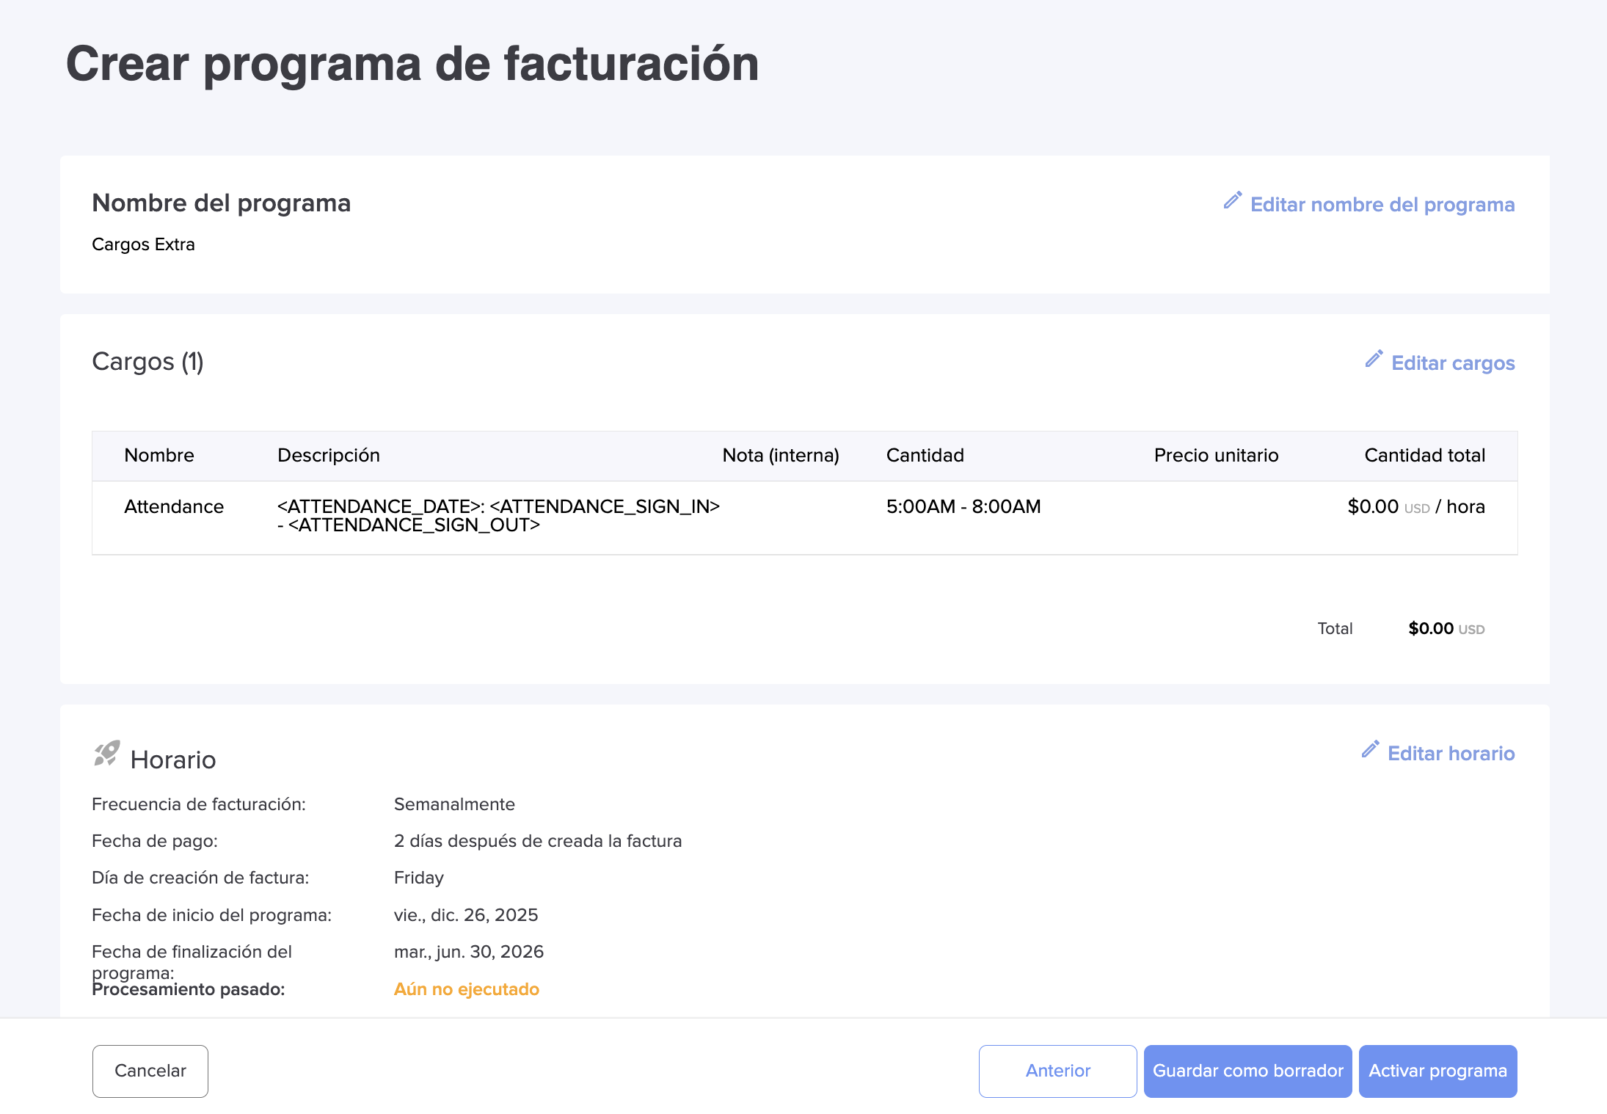Click the Aún no ejecutado status text

coord(467,989)
